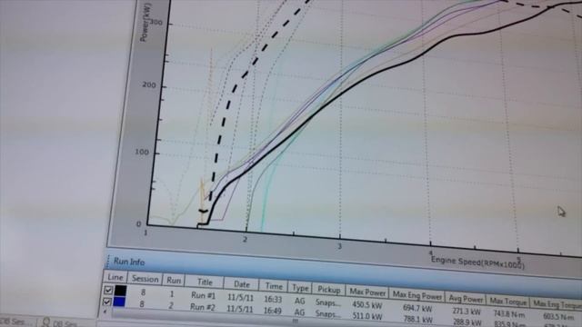The height and width of the screenshot is (327, 582).
Task: Sort by the Run column header
Action: click(174, 281)
